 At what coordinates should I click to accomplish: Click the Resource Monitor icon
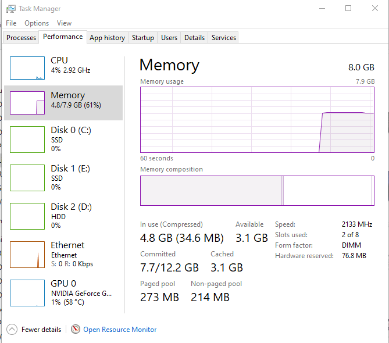click(x=76, y=330)
